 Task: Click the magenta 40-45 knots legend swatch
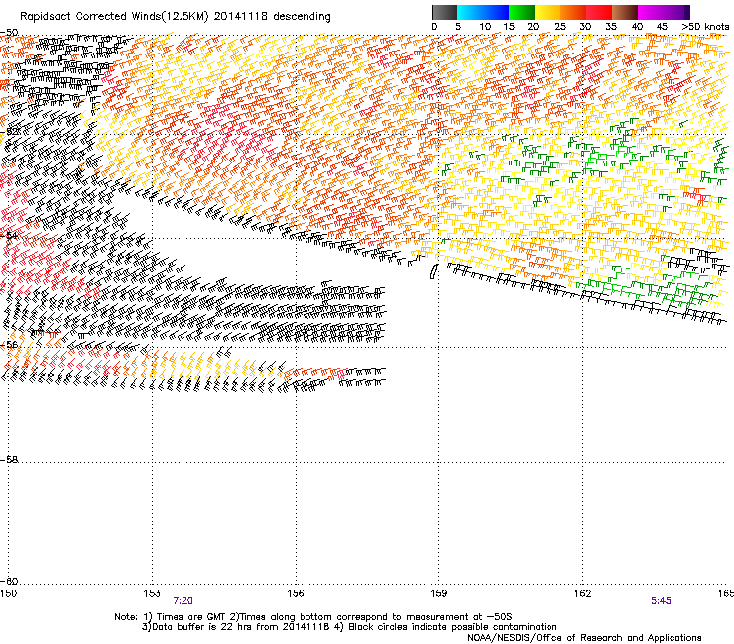(651, 12)
